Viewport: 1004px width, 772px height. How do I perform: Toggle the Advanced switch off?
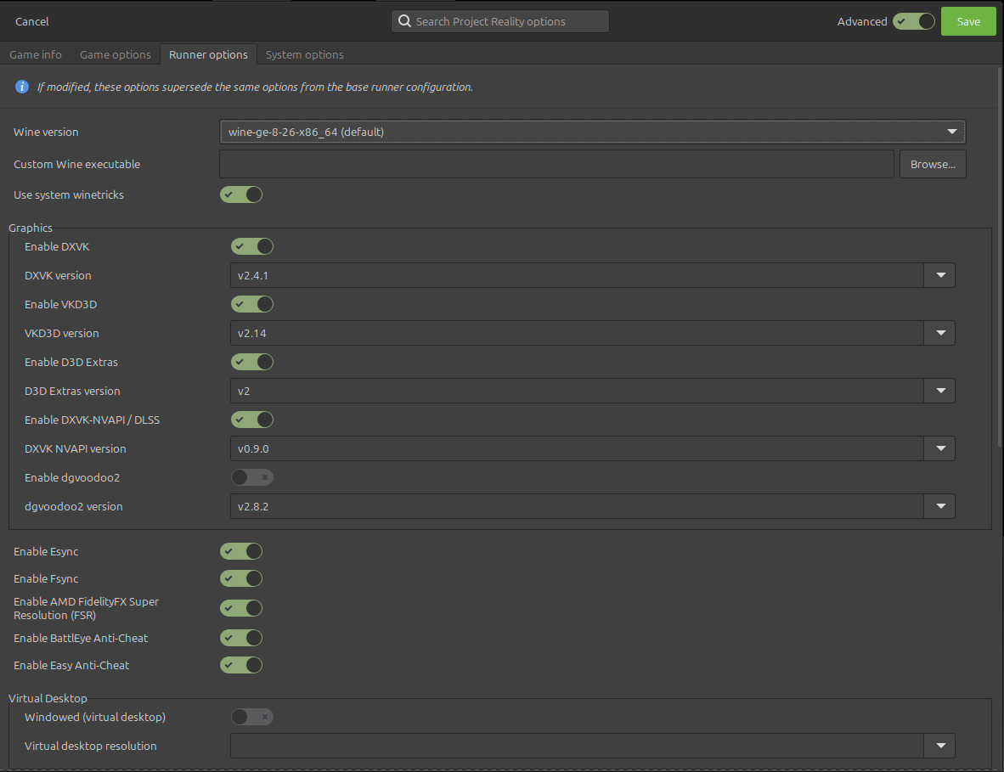914,21
